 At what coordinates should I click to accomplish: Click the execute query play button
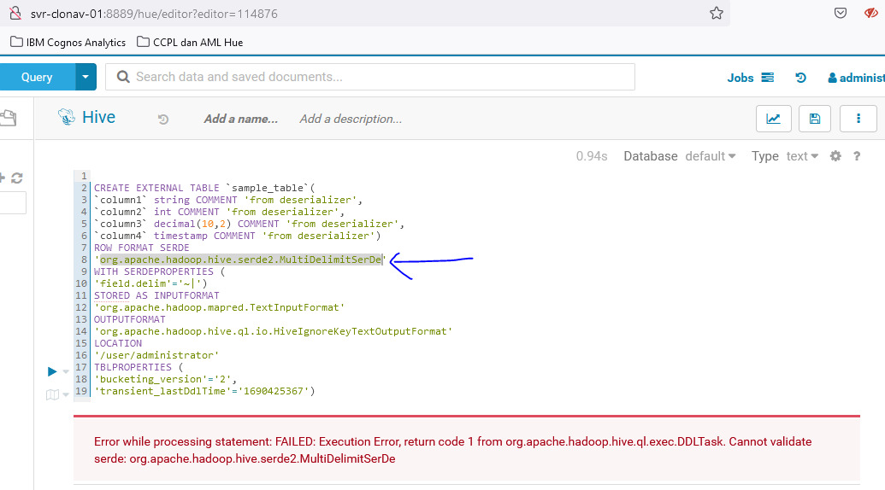(x=52, y=371)
